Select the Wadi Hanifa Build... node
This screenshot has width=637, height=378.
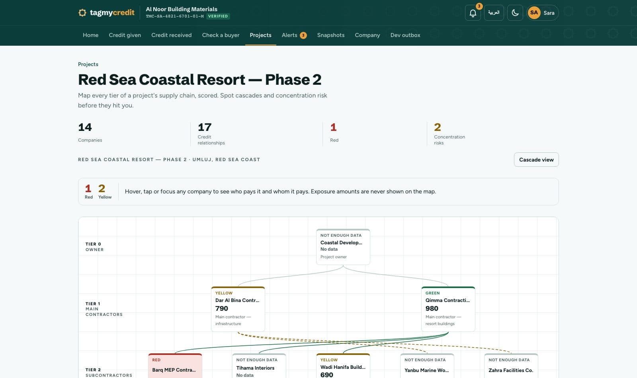[343, 366]
